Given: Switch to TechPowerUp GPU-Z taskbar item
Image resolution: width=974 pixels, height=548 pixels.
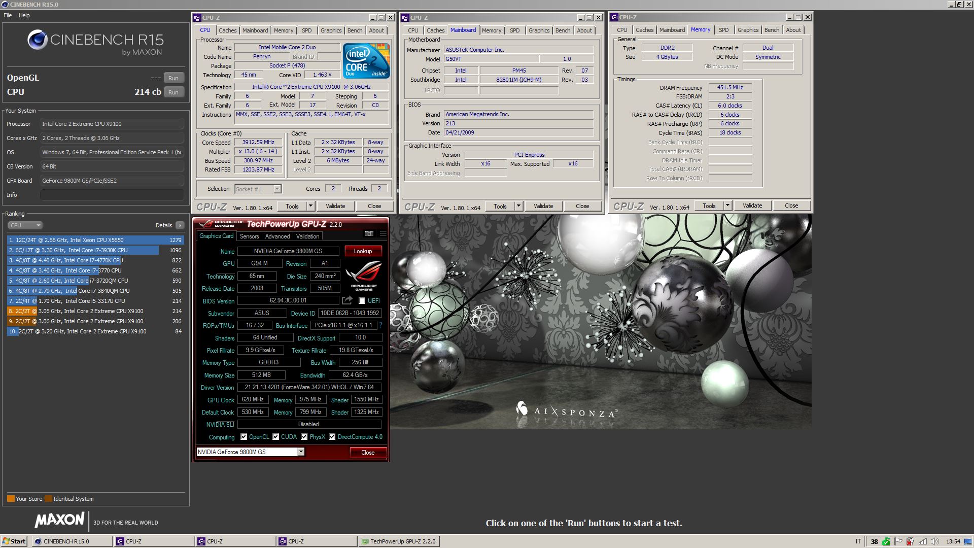Looking at the screenshot, I should coord(399,541).
